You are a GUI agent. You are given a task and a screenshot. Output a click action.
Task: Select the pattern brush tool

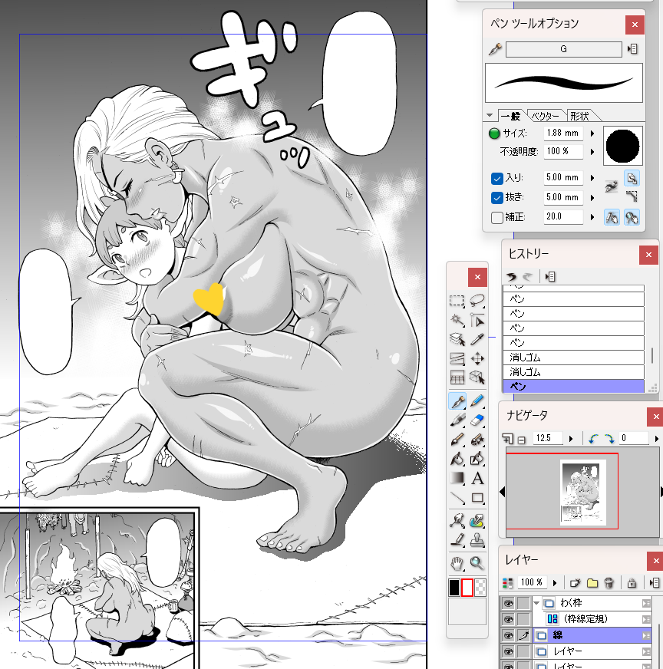click(x=477, y=440)
